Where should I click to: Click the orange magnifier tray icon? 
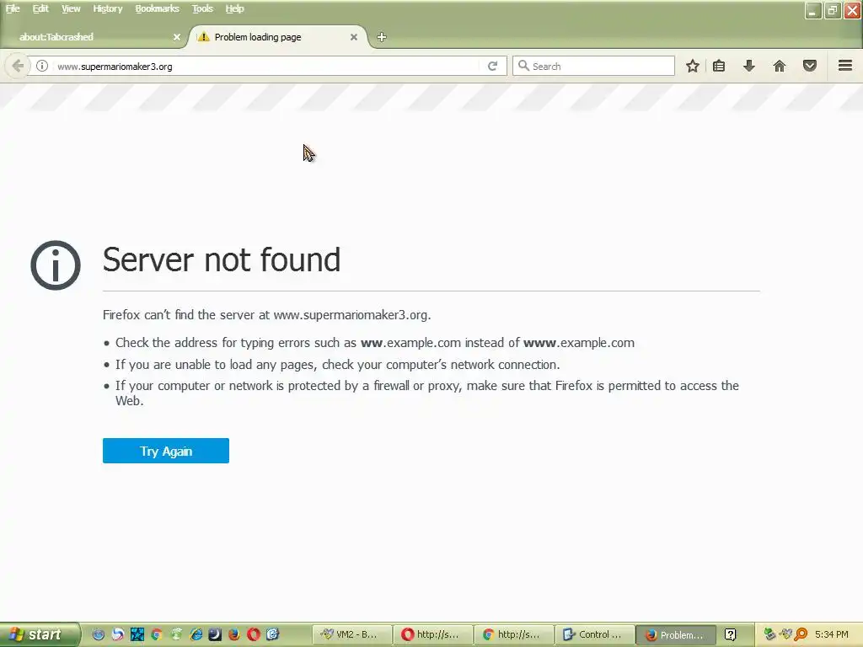(x=801, y=634)
